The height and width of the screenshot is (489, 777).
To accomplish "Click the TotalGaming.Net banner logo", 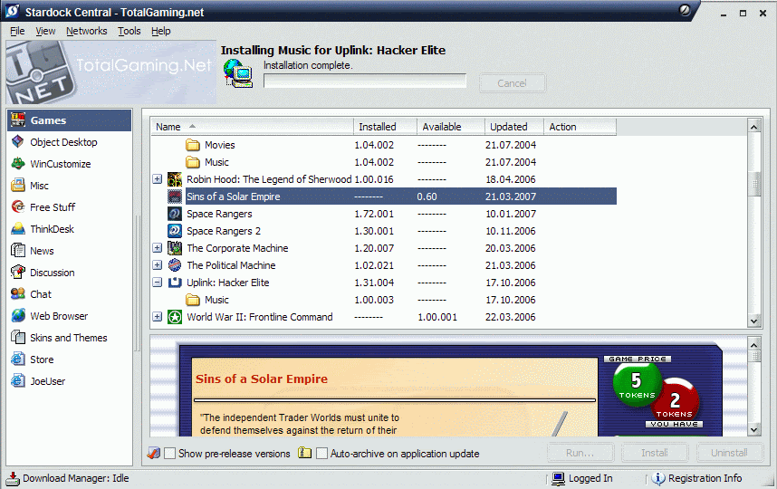I will [111, 72].
